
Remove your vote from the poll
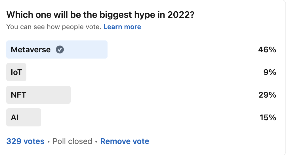pyautogui.click(x=125, y=141)
